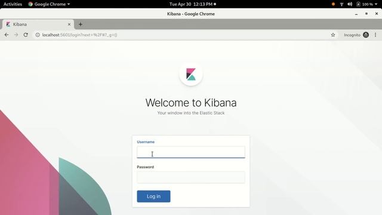Screen dimensions: 382x215
Task: Maximize the Chrome window
Action: pos(366,14)
